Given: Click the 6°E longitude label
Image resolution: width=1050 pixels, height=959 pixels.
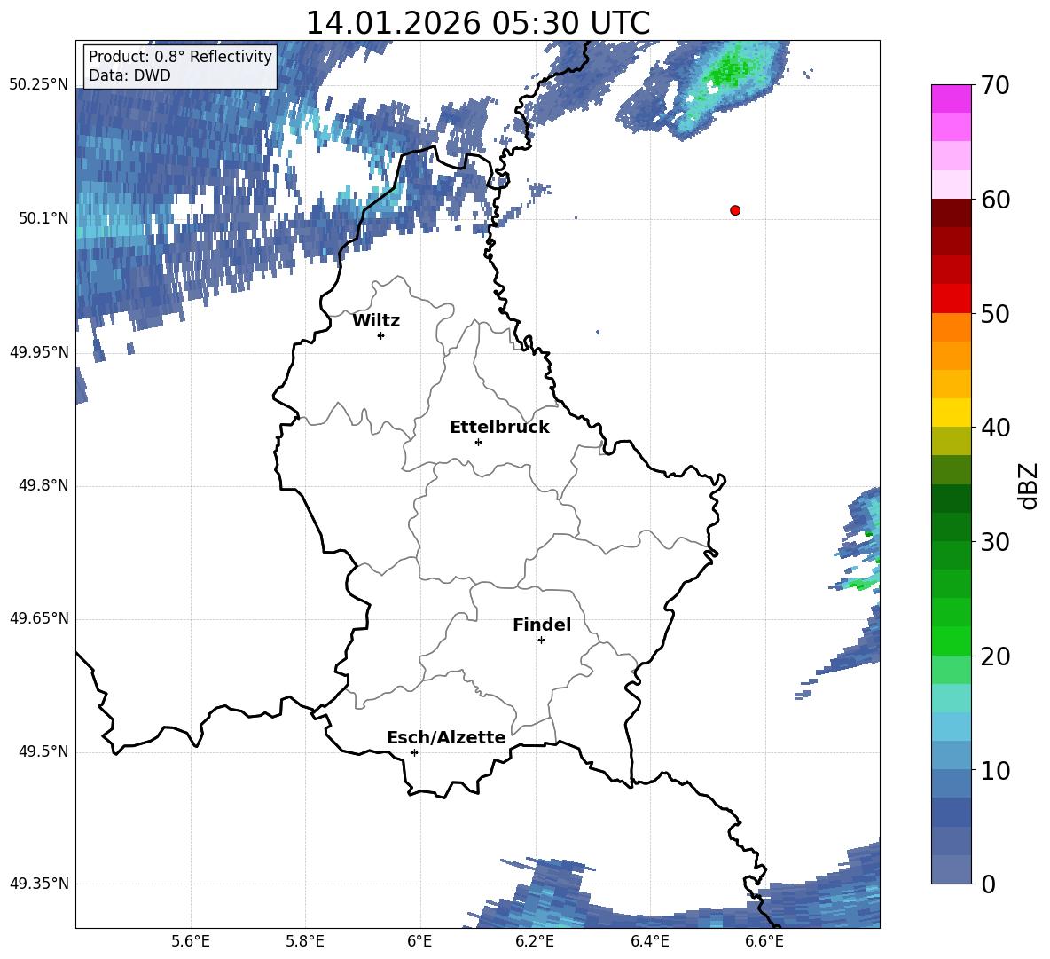Looking at the screenshot, I should tap(419, 941).
